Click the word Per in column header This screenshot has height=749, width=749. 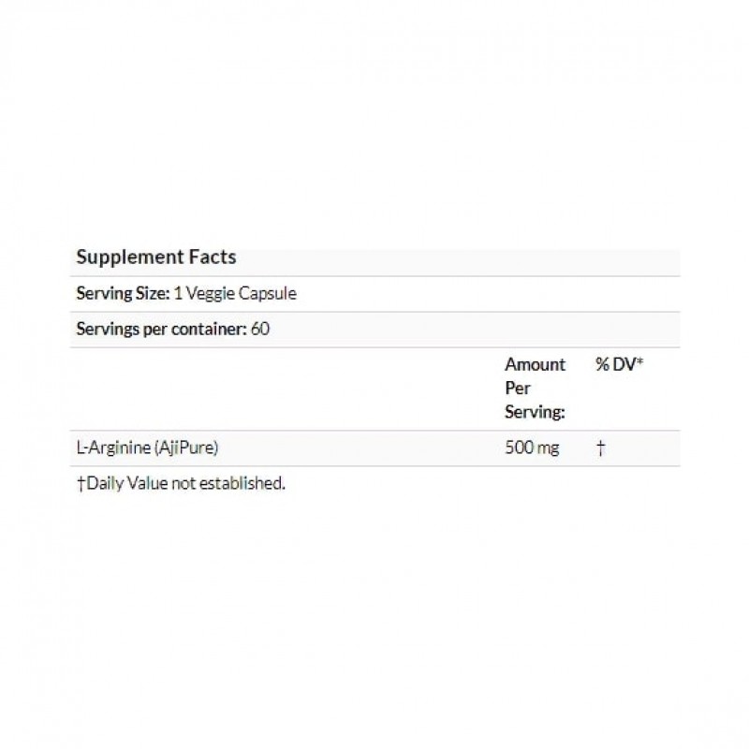[x=517, y=388]
